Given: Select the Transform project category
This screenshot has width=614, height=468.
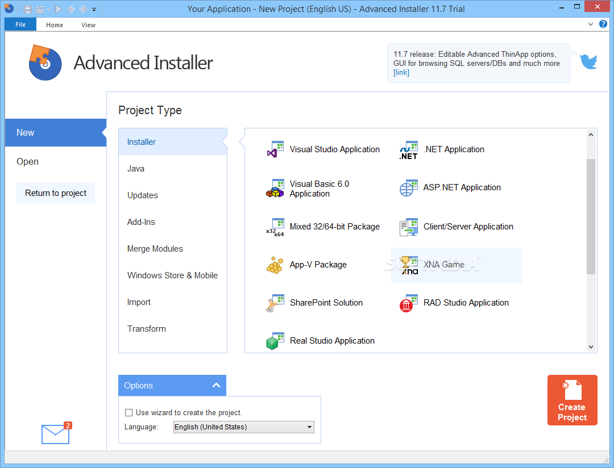Looking at the screenshot, I should tap(173, 329).
